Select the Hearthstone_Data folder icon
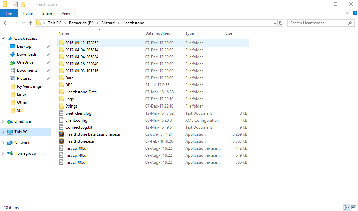The image size is (358, 211). (61, 92)
